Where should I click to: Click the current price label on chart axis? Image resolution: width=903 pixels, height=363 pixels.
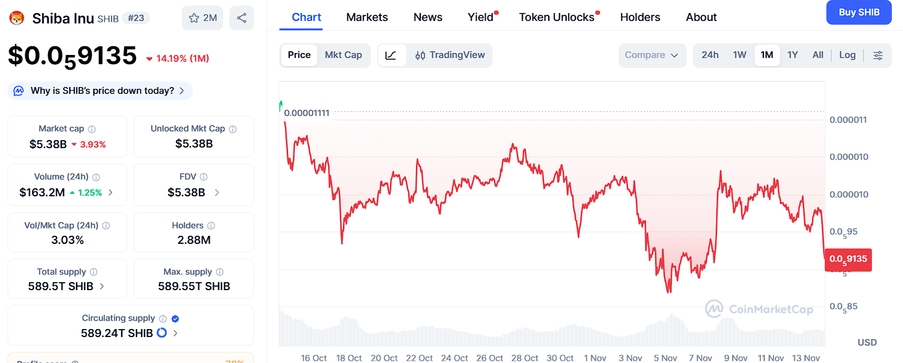tap(847, 259)
